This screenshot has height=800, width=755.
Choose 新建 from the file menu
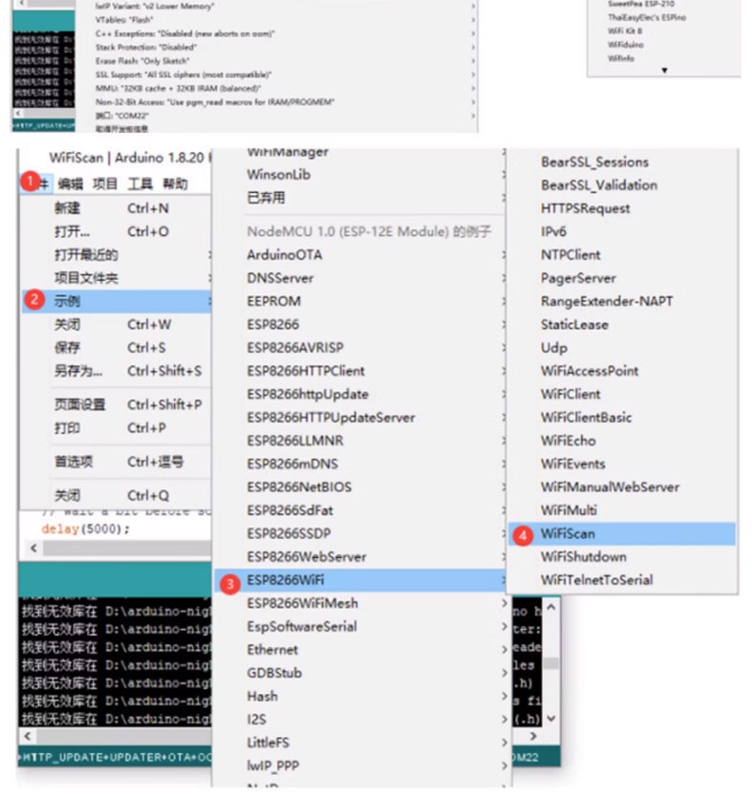117,208
